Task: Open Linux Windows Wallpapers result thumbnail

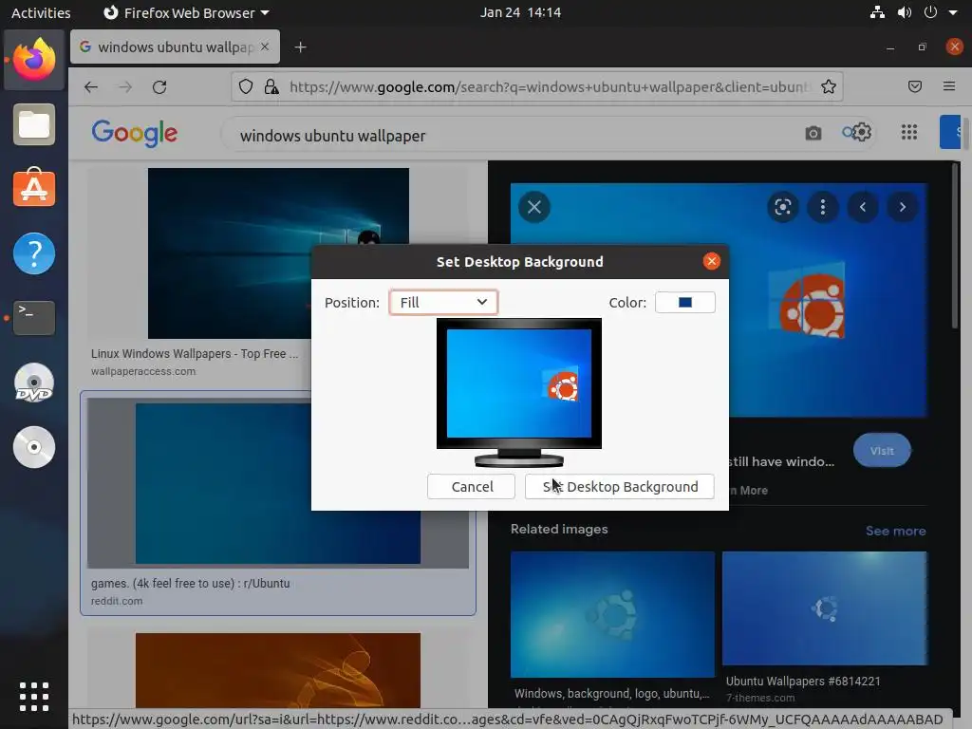Action: (278, 252)
